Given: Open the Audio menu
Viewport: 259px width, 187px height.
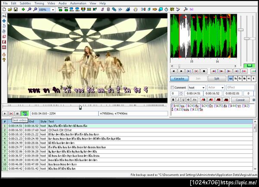Looking at the screenshot, I should click(63, 3).
